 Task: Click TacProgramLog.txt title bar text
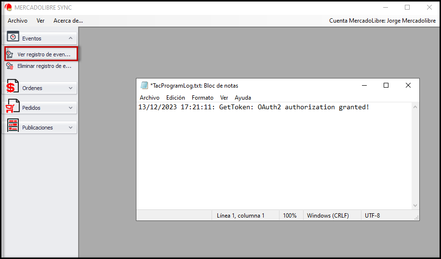coord(194,85)
